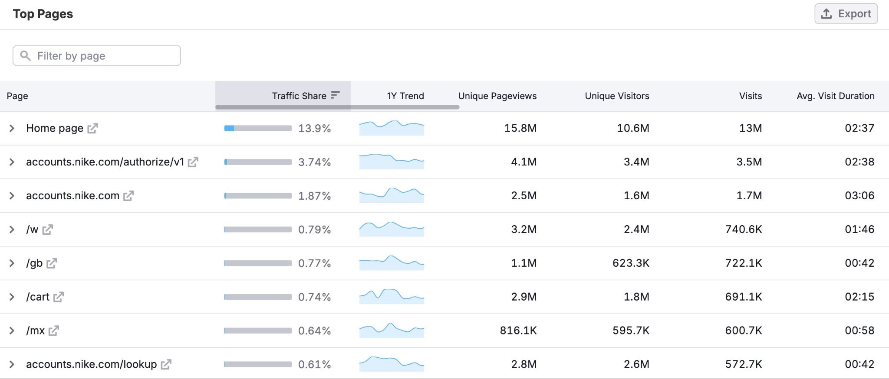The width and height of the screenshot is (889, 379).
Task: Sort by Visits column header
Action: click(x=751, y=96)
